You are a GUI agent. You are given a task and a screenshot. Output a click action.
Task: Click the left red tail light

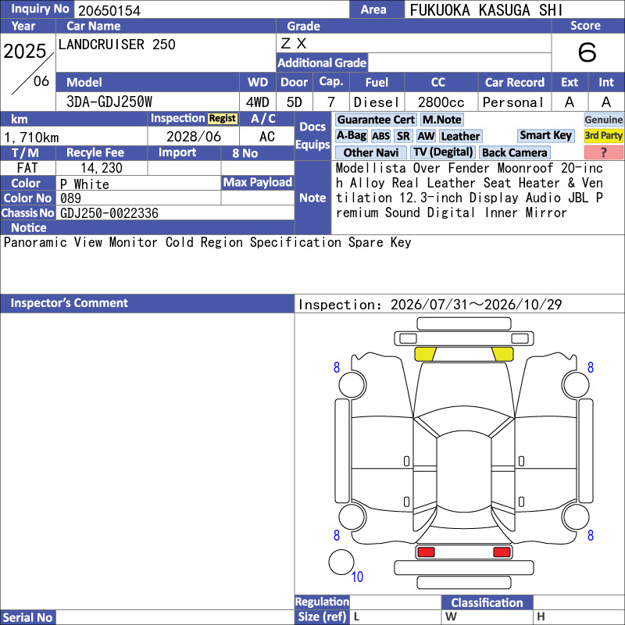click(426, 552)
